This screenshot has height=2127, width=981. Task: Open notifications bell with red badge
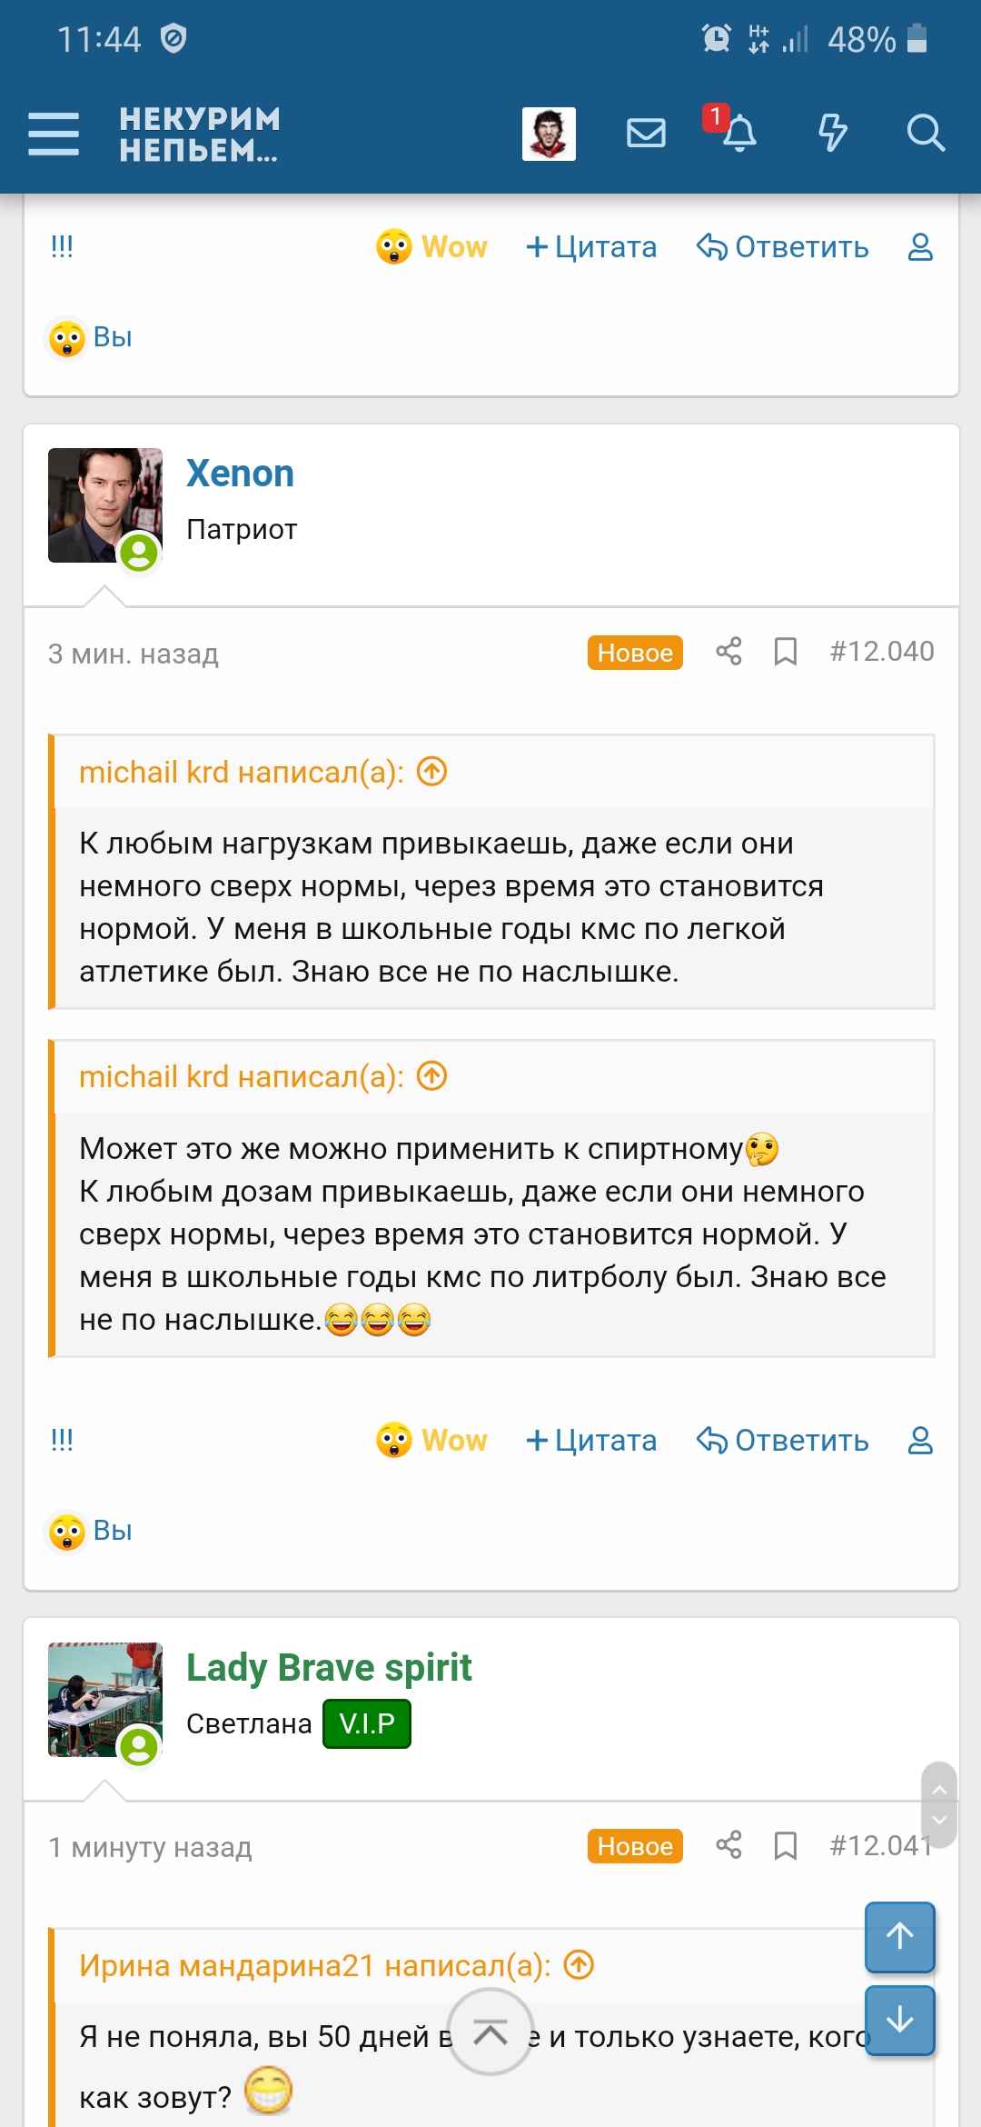coord(738,134)
